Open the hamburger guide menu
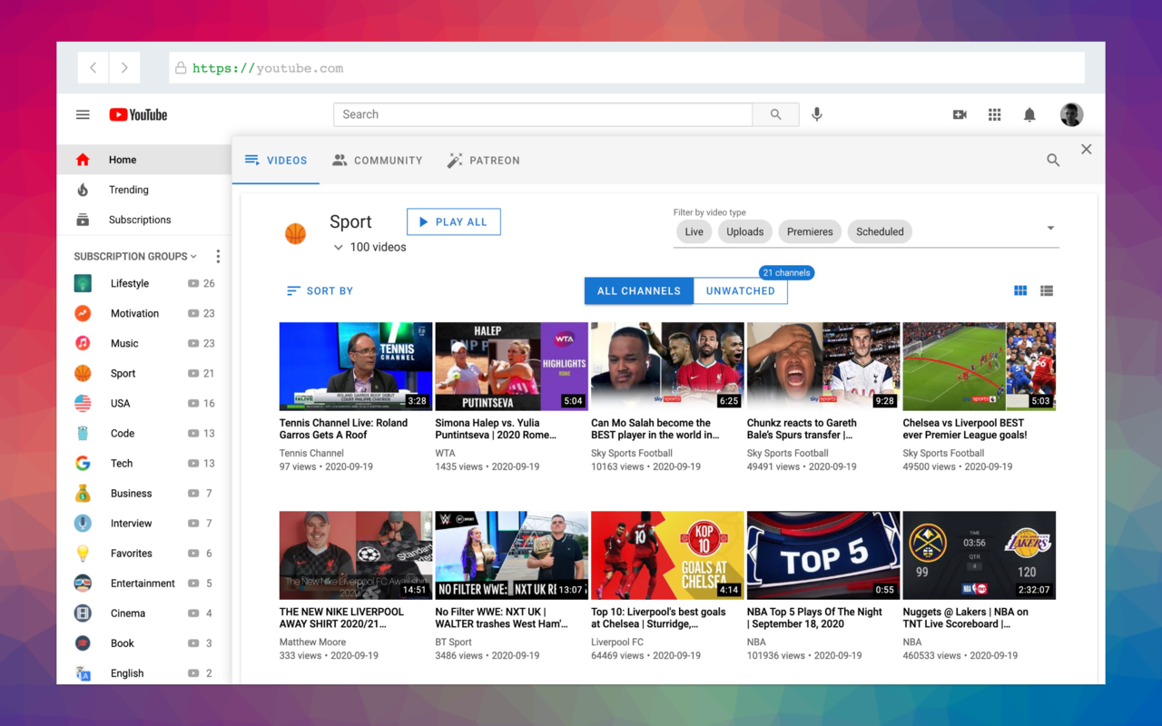Viewport: 1162px width, 726px height. [83, 114]
